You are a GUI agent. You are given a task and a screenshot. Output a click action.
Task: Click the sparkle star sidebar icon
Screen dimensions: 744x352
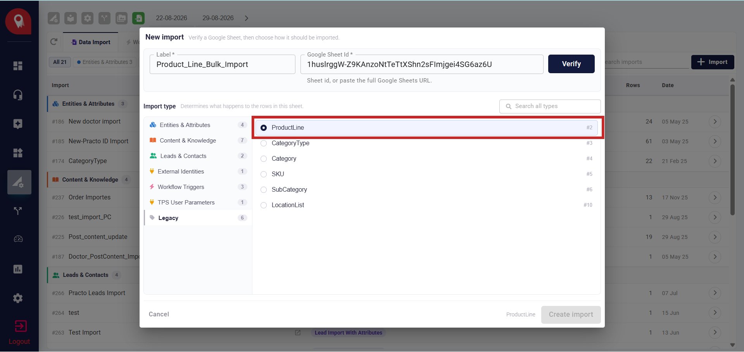(x=18, y=124)
